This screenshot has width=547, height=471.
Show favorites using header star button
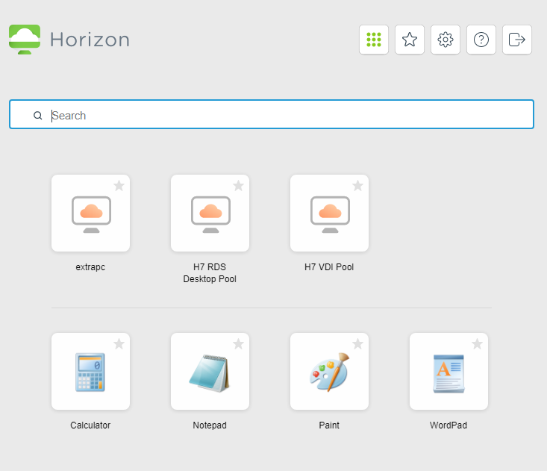[x=410, y=40]
